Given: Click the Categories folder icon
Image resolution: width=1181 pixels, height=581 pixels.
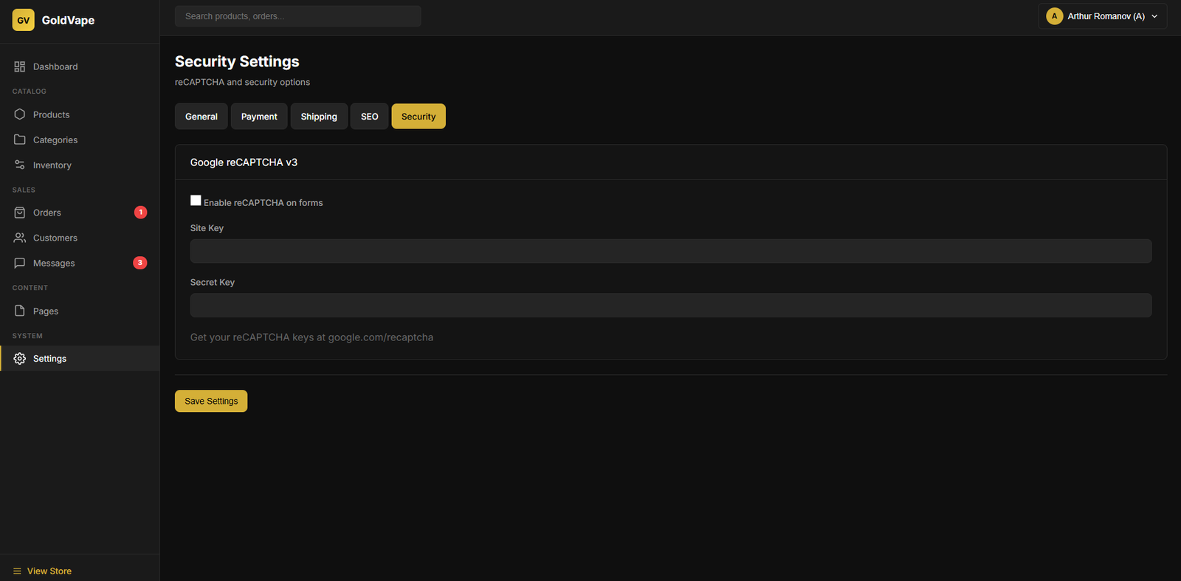Looking at the screenshot, I should [x=20, y=140].
